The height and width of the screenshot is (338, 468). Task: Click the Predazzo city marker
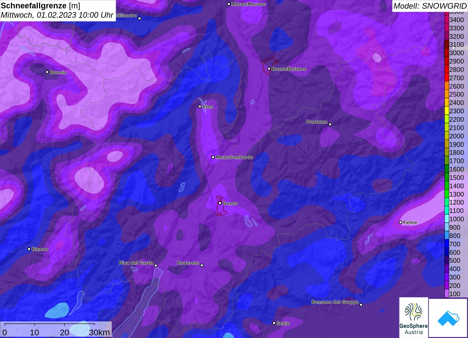[330, 124]
